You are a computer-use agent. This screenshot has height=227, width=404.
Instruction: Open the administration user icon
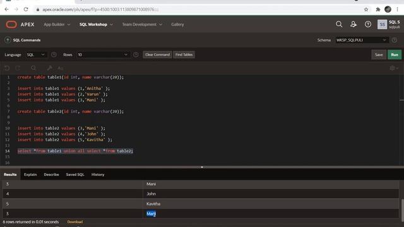(x=353, y=24)
